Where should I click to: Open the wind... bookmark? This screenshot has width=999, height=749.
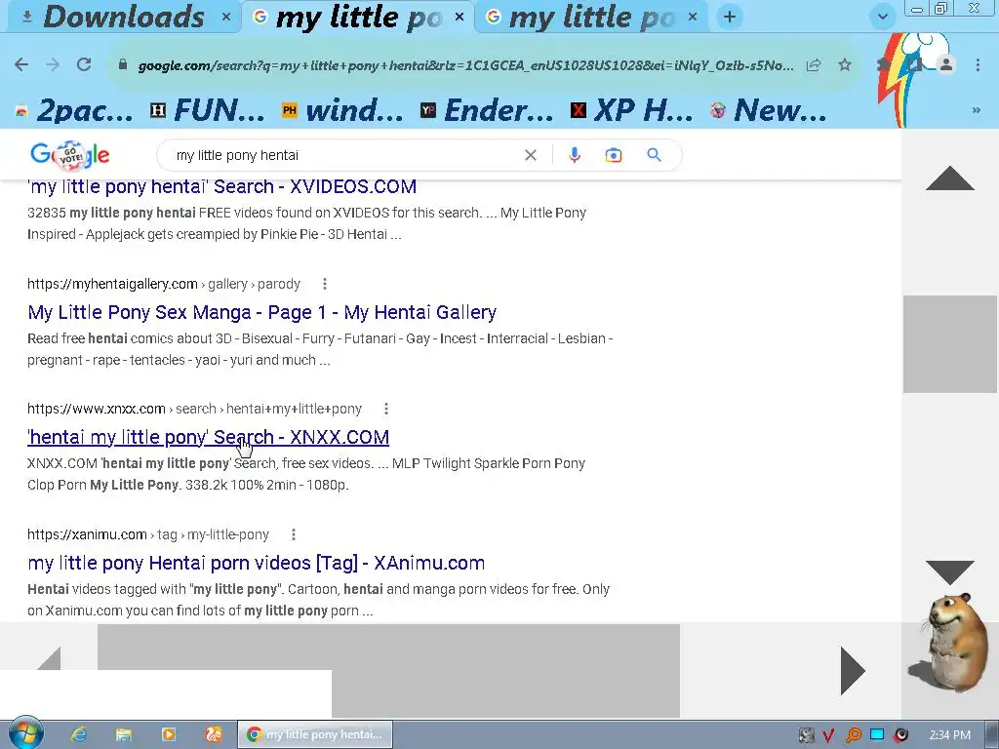coord(342,110)
